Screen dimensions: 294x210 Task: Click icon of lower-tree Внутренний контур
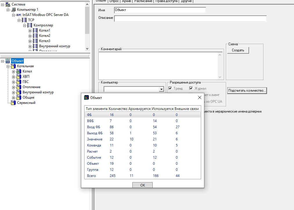pos(19,92)
